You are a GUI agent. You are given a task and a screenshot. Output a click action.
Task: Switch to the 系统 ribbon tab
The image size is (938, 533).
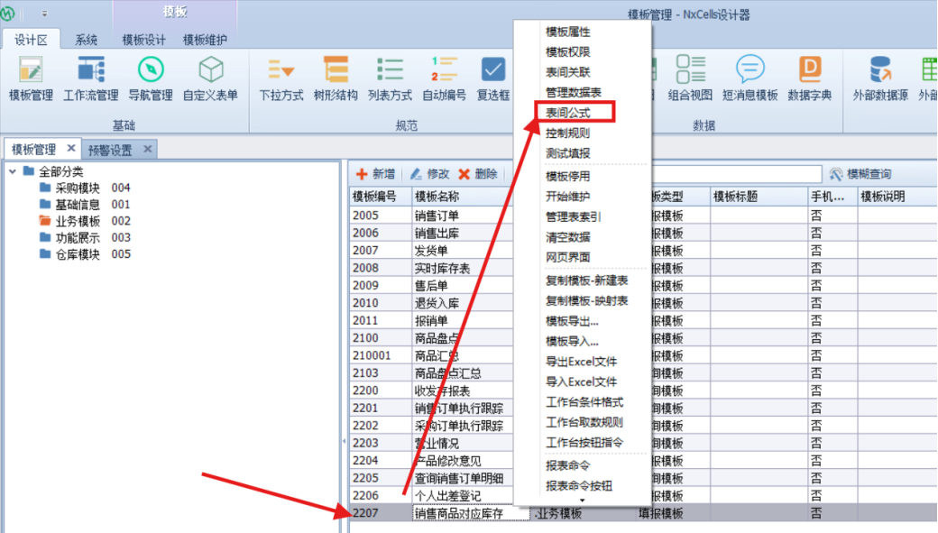click(x=87, y=40)
